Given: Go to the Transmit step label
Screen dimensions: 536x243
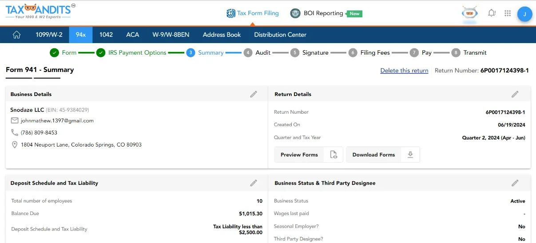Looking at the screenshot, I should (475, 52).
